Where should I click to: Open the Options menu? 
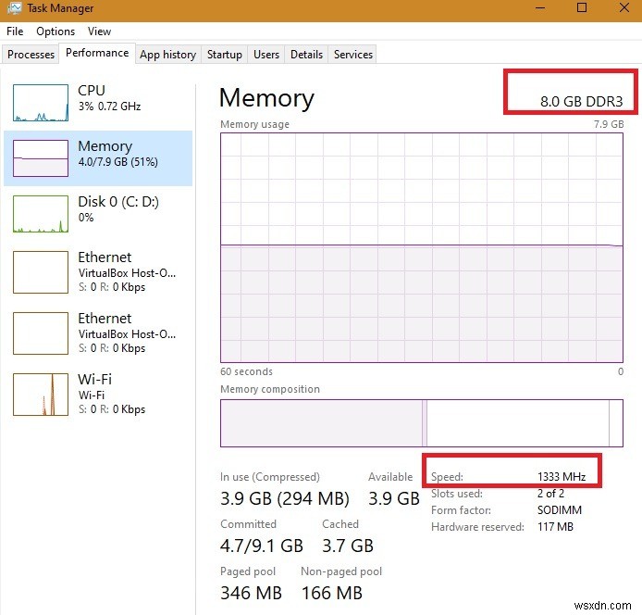(x=56, y=31)
